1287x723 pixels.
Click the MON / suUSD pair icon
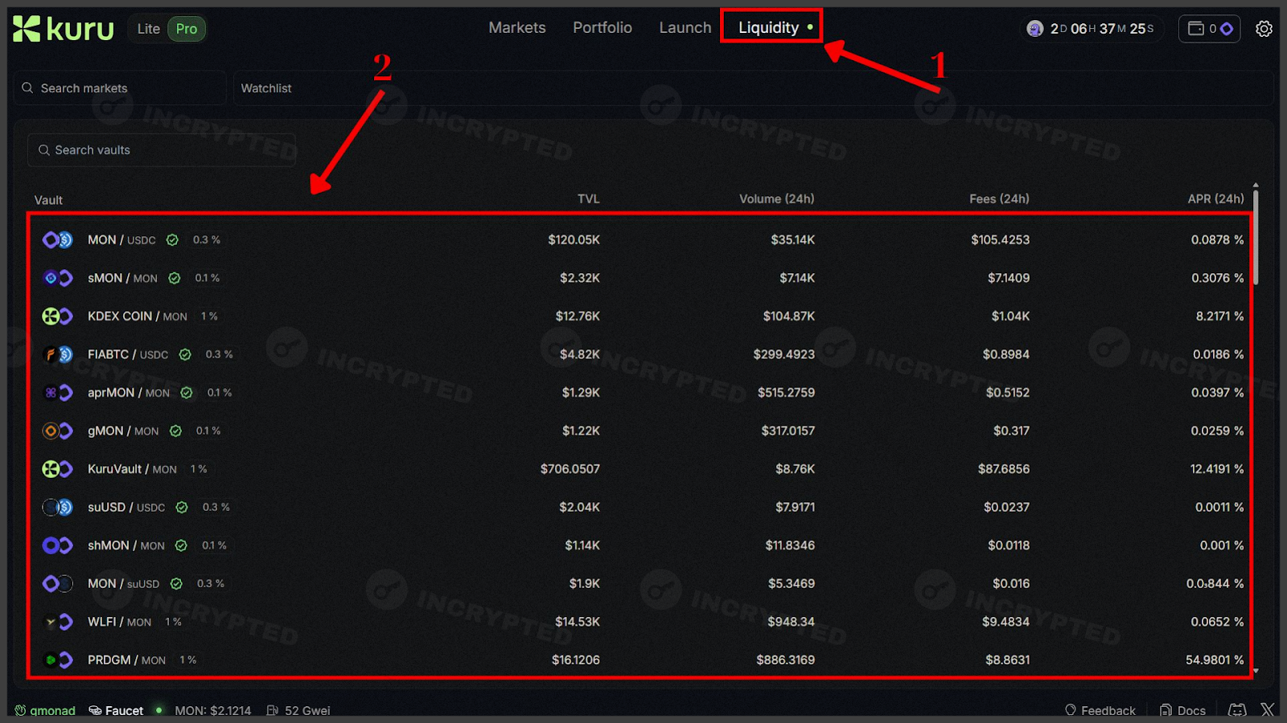58,583
